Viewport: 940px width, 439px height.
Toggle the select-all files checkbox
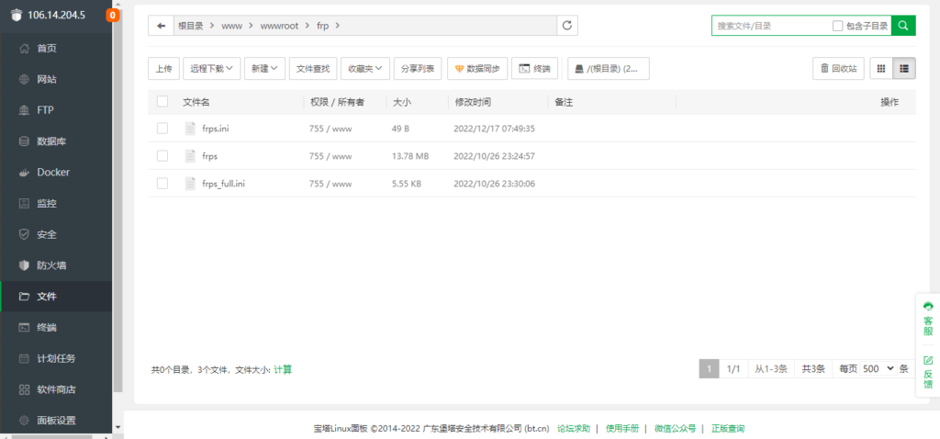[162, 102]
